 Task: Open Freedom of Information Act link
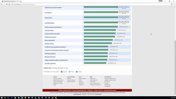click(x=65, y=90)
